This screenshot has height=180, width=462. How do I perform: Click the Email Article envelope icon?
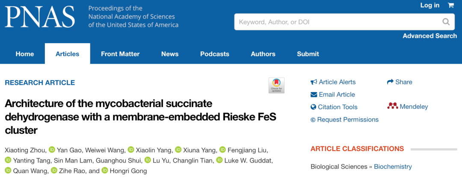click(314, 95)
